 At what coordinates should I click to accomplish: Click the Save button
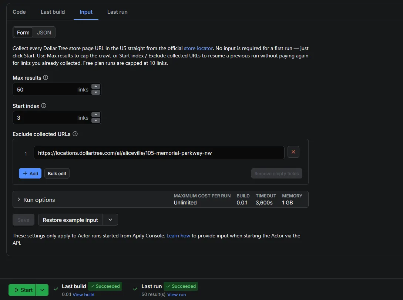tap(23, 220)
